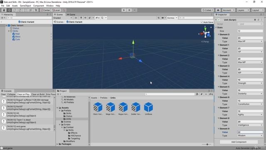Click the Step frame button

(135, 10)
